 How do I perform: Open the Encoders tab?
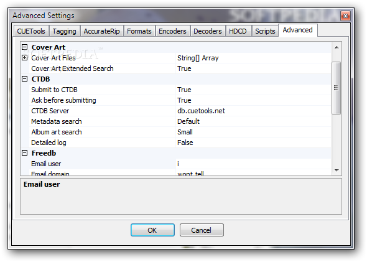(x=172, y=31)
